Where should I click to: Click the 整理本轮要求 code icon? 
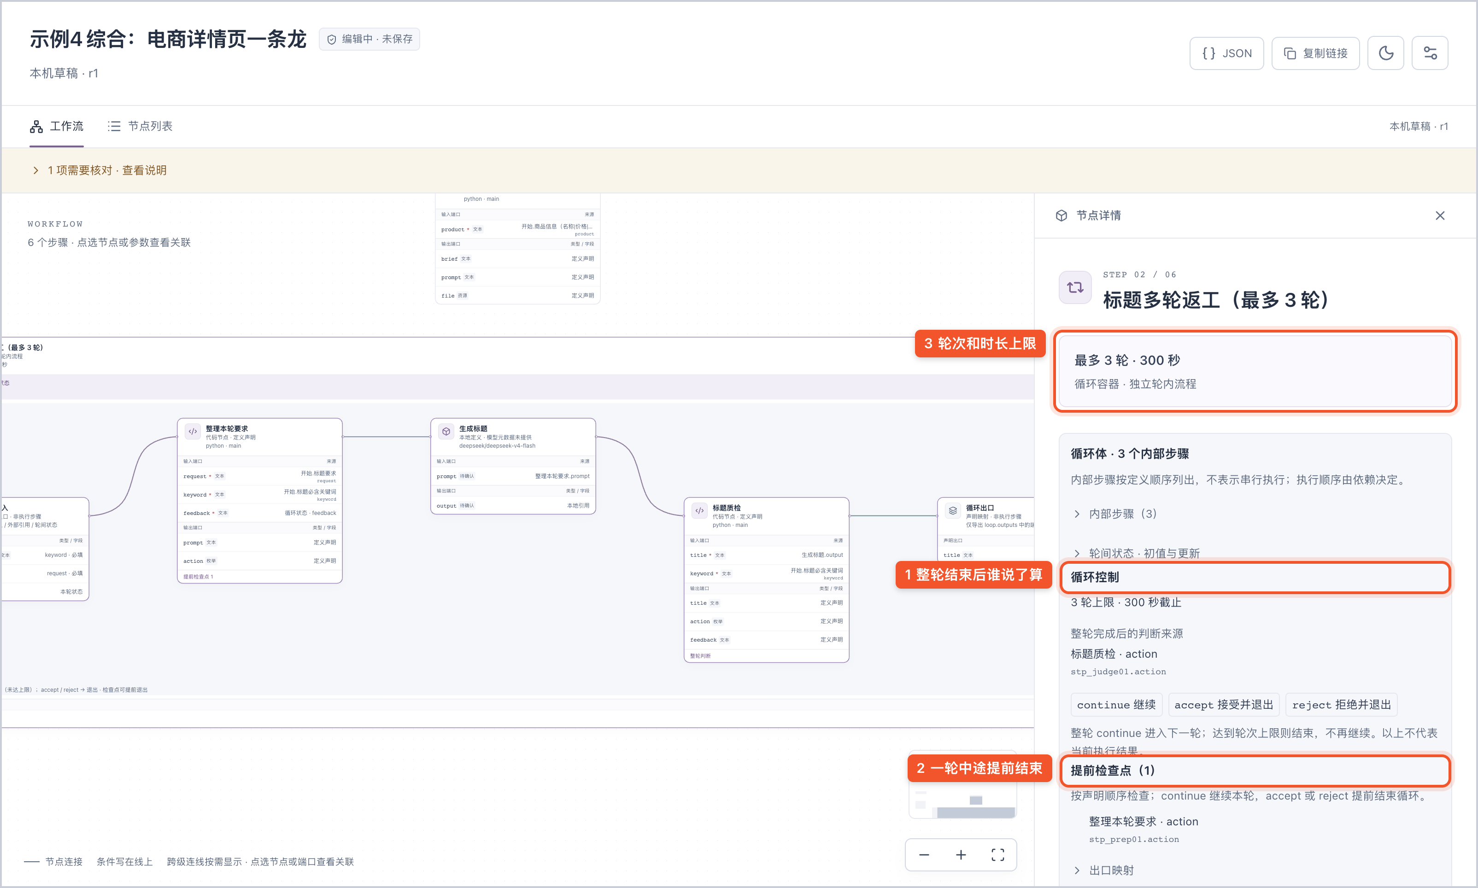193,432
